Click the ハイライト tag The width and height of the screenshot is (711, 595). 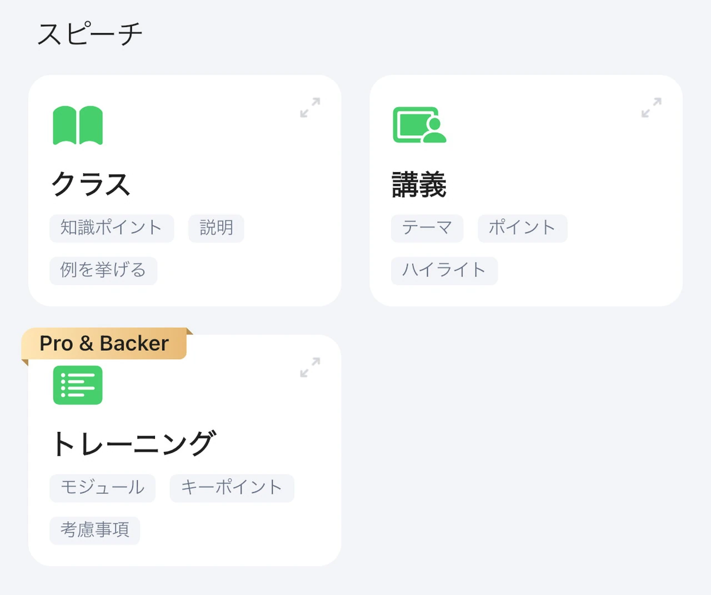444,270
